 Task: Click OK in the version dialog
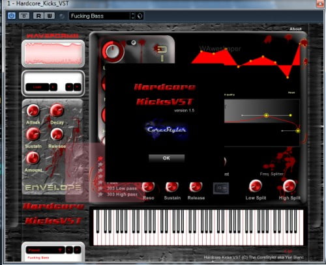click(166, 158)
